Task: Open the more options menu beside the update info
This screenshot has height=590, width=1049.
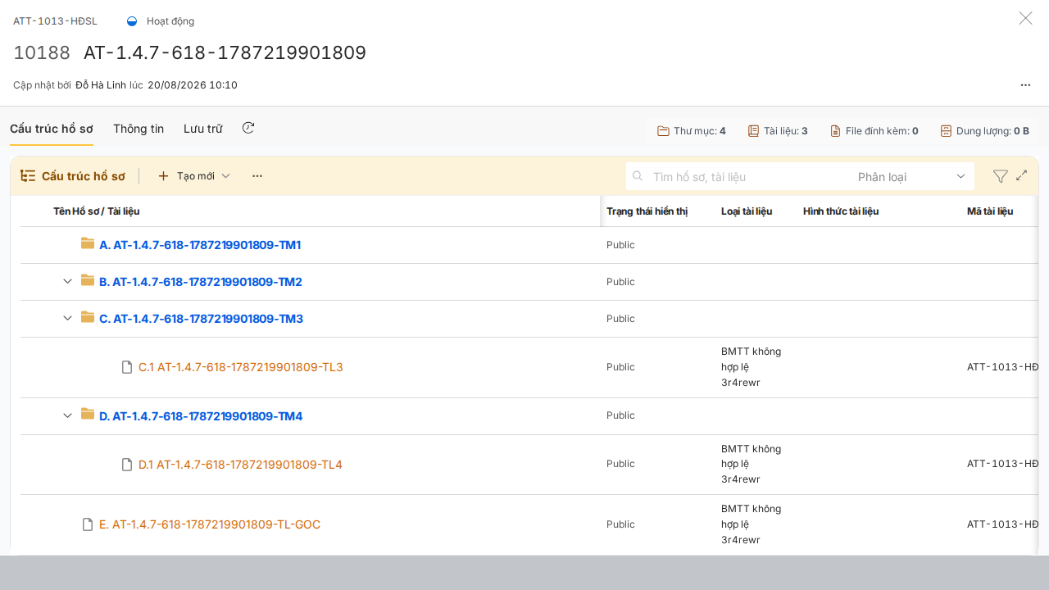Action: pos(1025,84)
